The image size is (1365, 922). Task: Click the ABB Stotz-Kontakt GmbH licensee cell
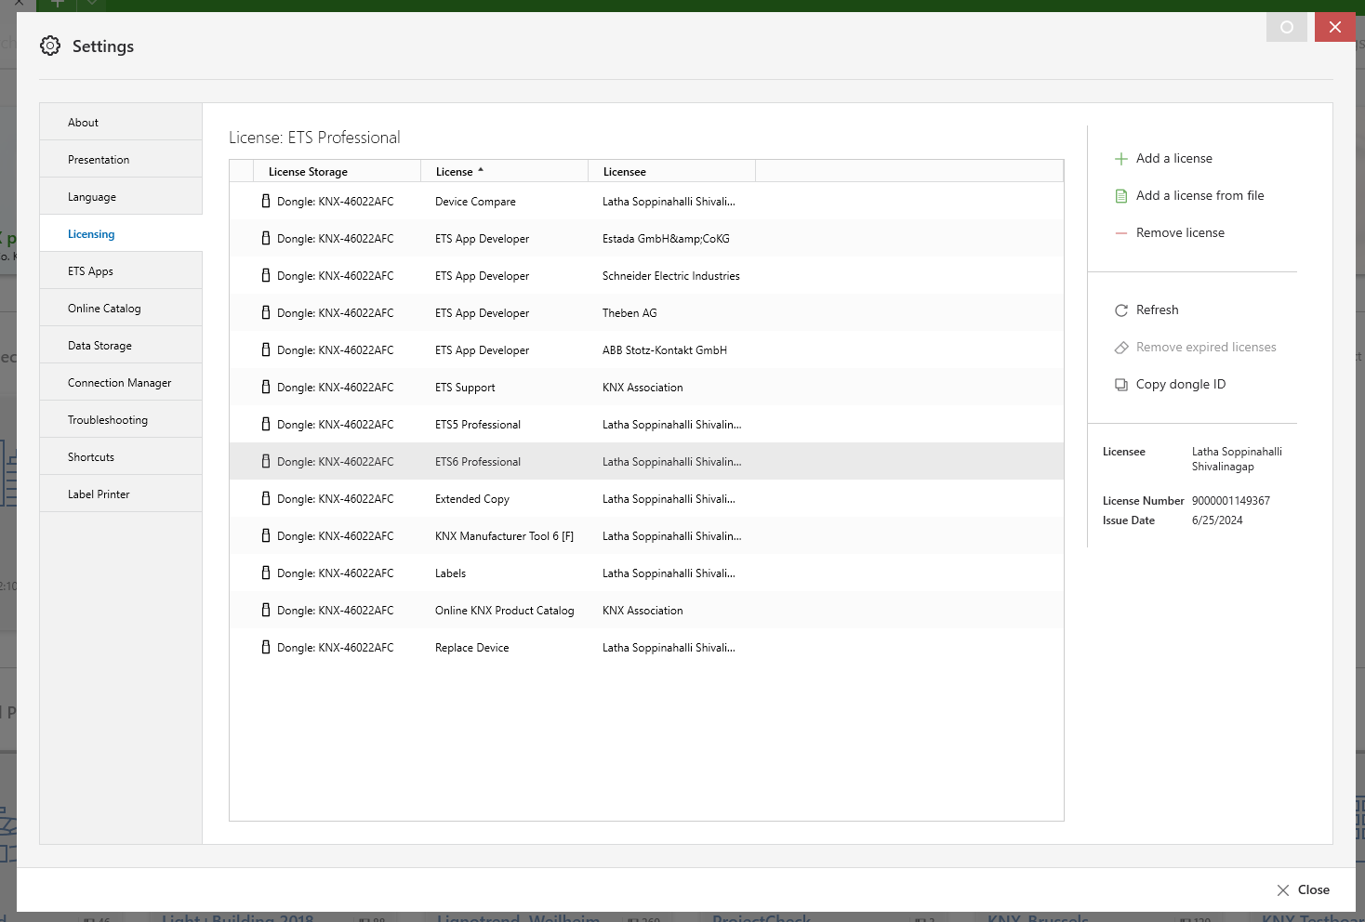pyautogui.click(x=665, y=350)
